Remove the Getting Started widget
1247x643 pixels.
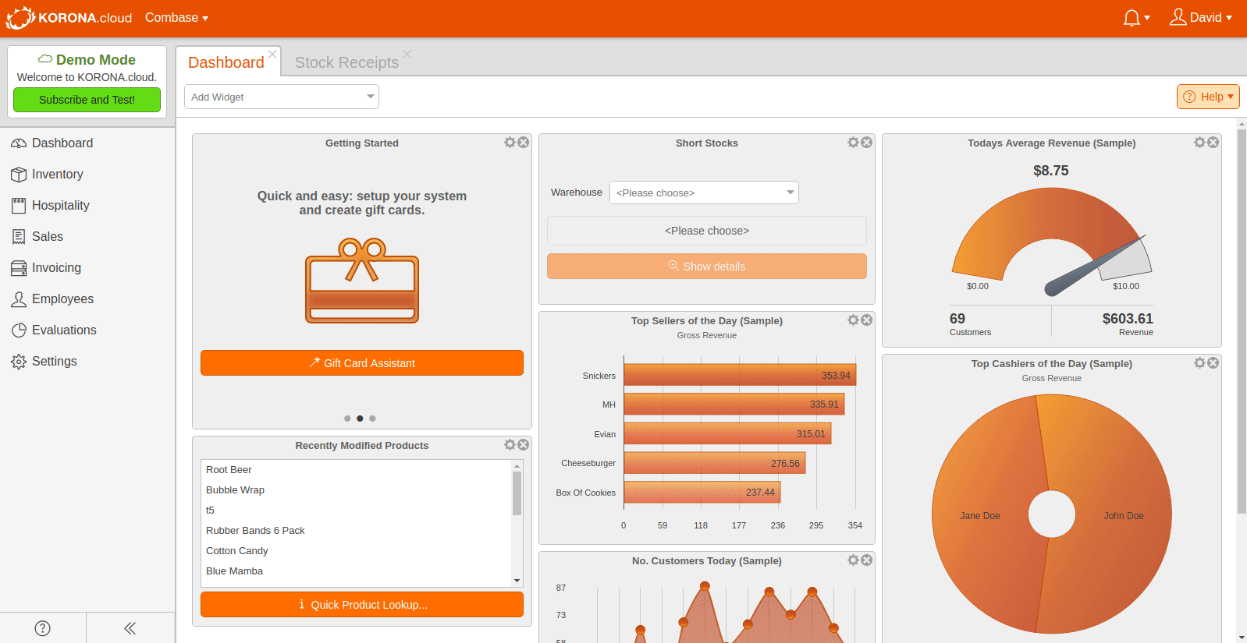(524, 143)
